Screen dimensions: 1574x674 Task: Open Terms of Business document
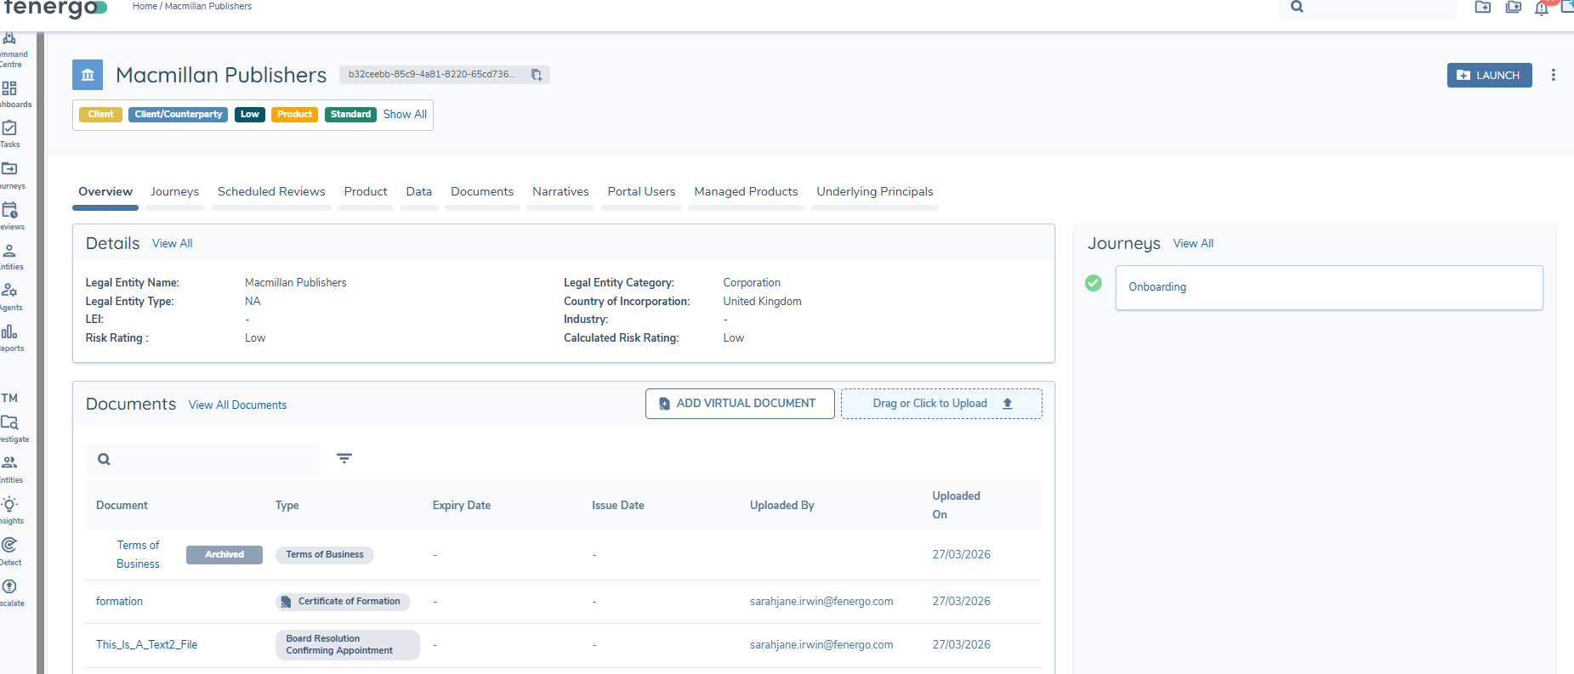[138, 554]
